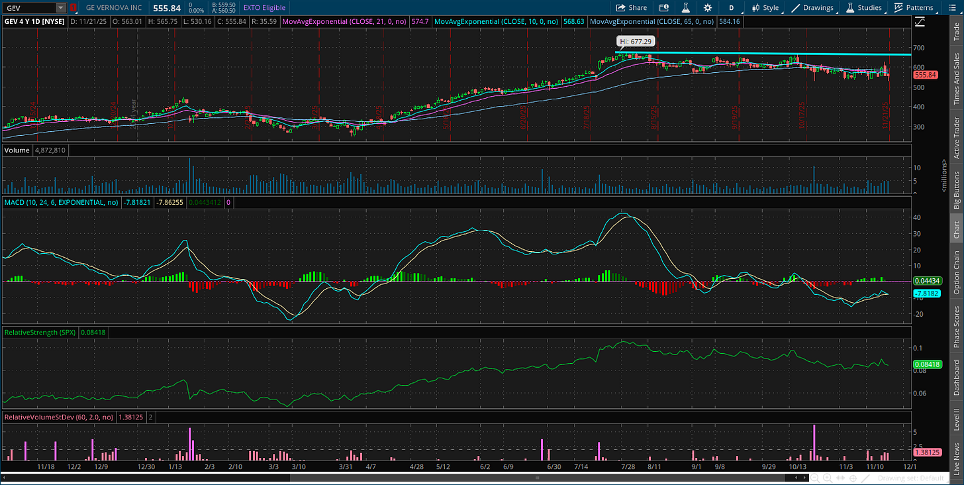
Task: Click MovAvgExponential (CLOSE, 21) study label
Action: coord(343,22)
